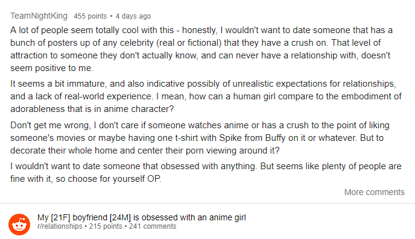Click paragraph starting 'A lot of people seem'
The height and width of the screenshot is (239, 415).
[x=201, y=49]
